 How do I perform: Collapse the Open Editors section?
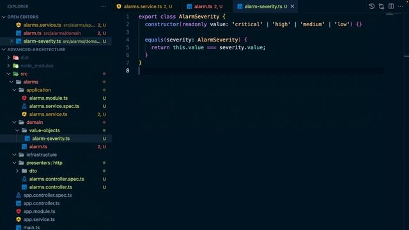[x=4, y=17]
